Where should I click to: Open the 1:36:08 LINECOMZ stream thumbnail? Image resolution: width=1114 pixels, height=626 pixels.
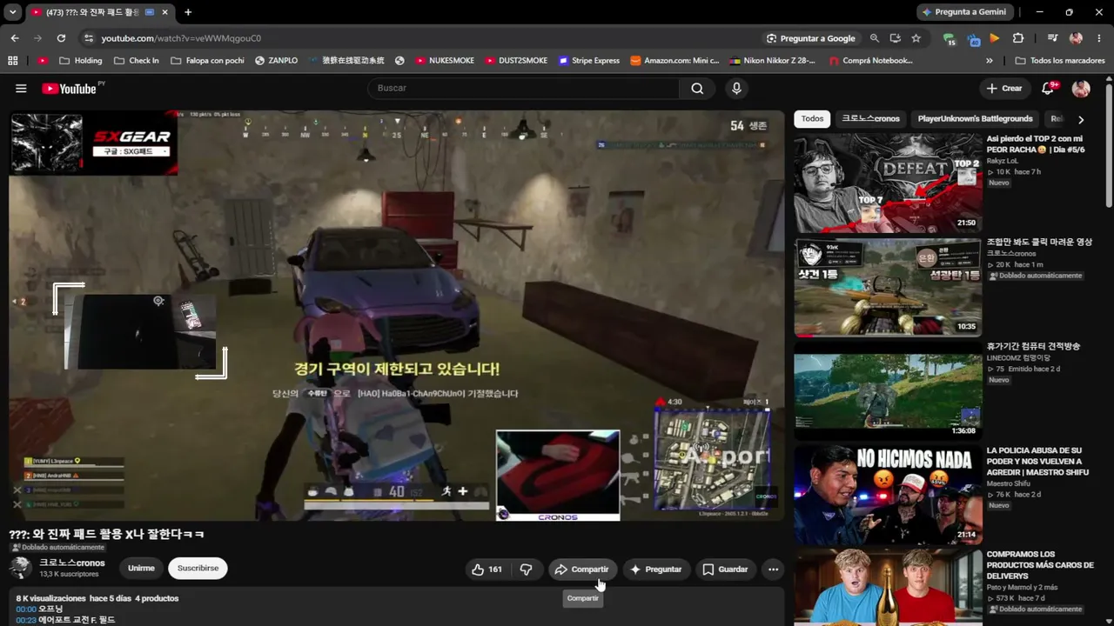pos(888,391)
